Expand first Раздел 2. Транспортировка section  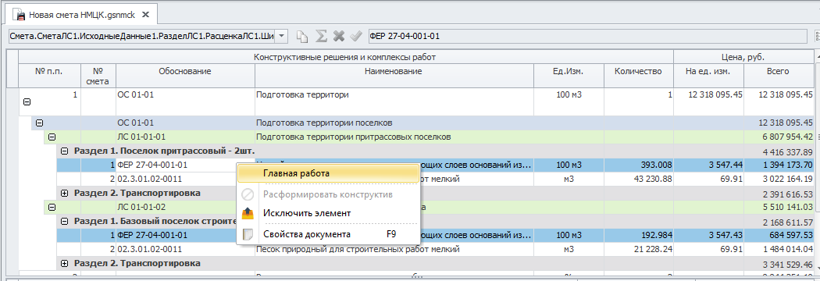(x=65, y=193)
